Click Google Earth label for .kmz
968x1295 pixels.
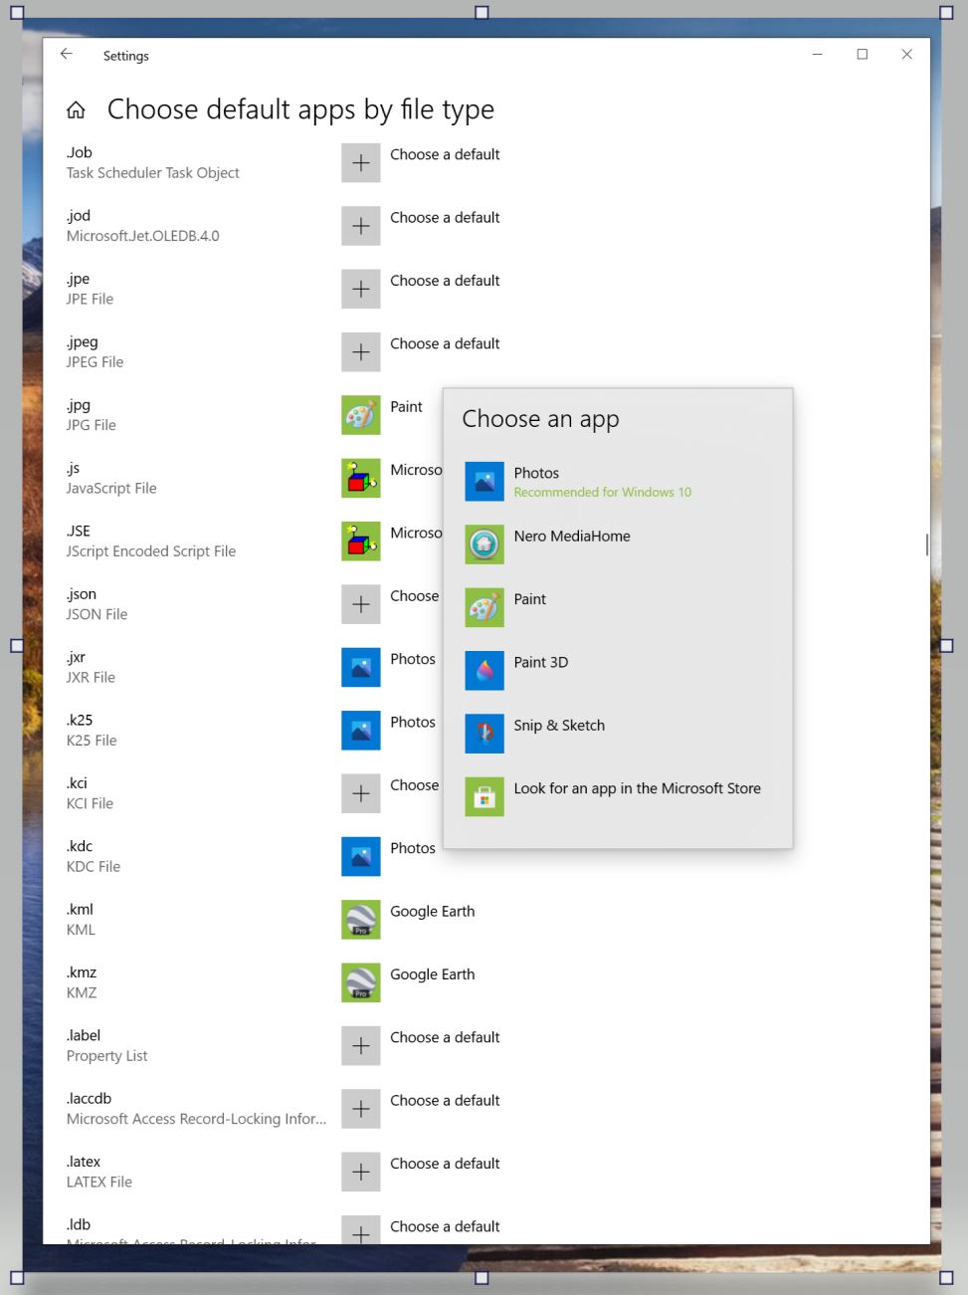(433, 974)
